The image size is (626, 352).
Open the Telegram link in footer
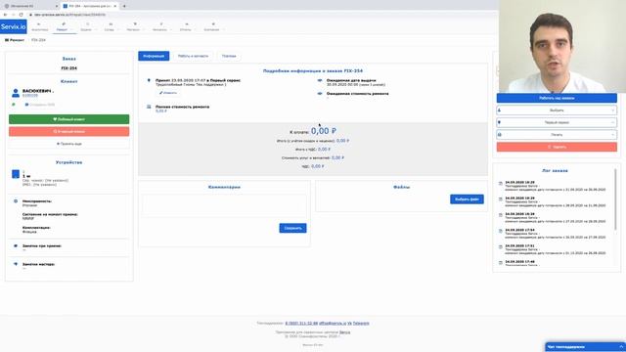(x=361, y=324)
